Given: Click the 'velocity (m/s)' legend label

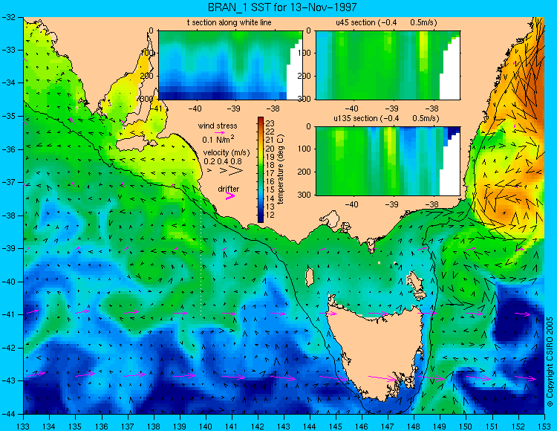Looking at the screenshot, I should coord(227,152).
